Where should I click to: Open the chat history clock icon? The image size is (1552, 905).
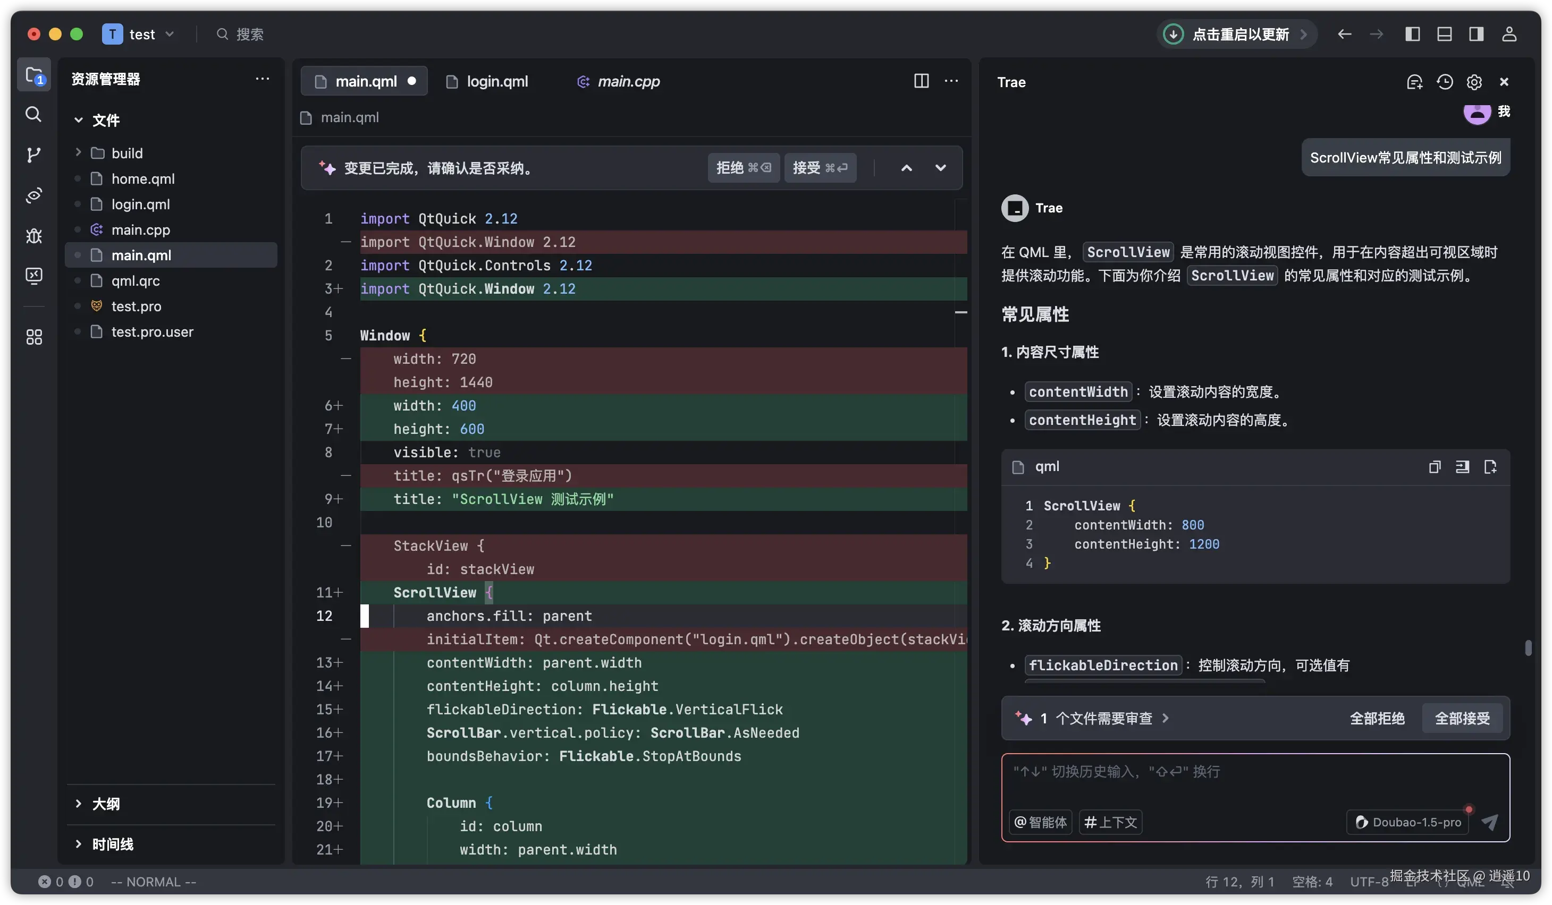coord(1444,82)
